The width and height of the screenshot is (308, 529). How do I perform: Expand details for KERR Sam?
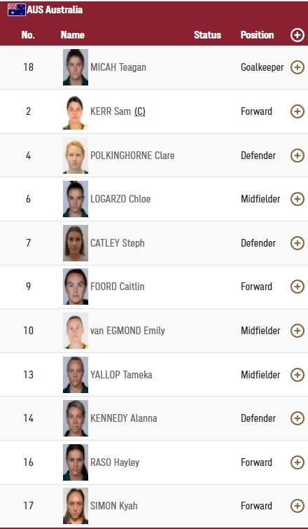point(297,111)
